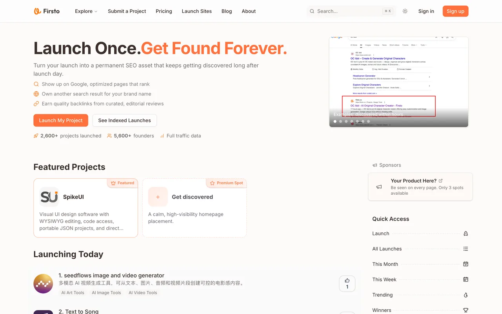The image size is (502, 314).
Task: Click the AI Video Tools tag
Action: point(143,292)
